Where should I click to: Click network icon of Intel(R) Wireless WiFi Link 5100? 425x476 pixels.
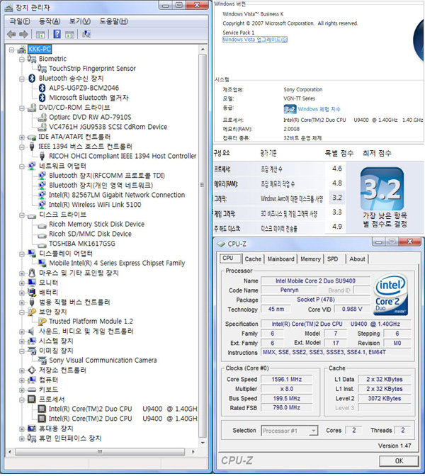click(x=42, y=205)
